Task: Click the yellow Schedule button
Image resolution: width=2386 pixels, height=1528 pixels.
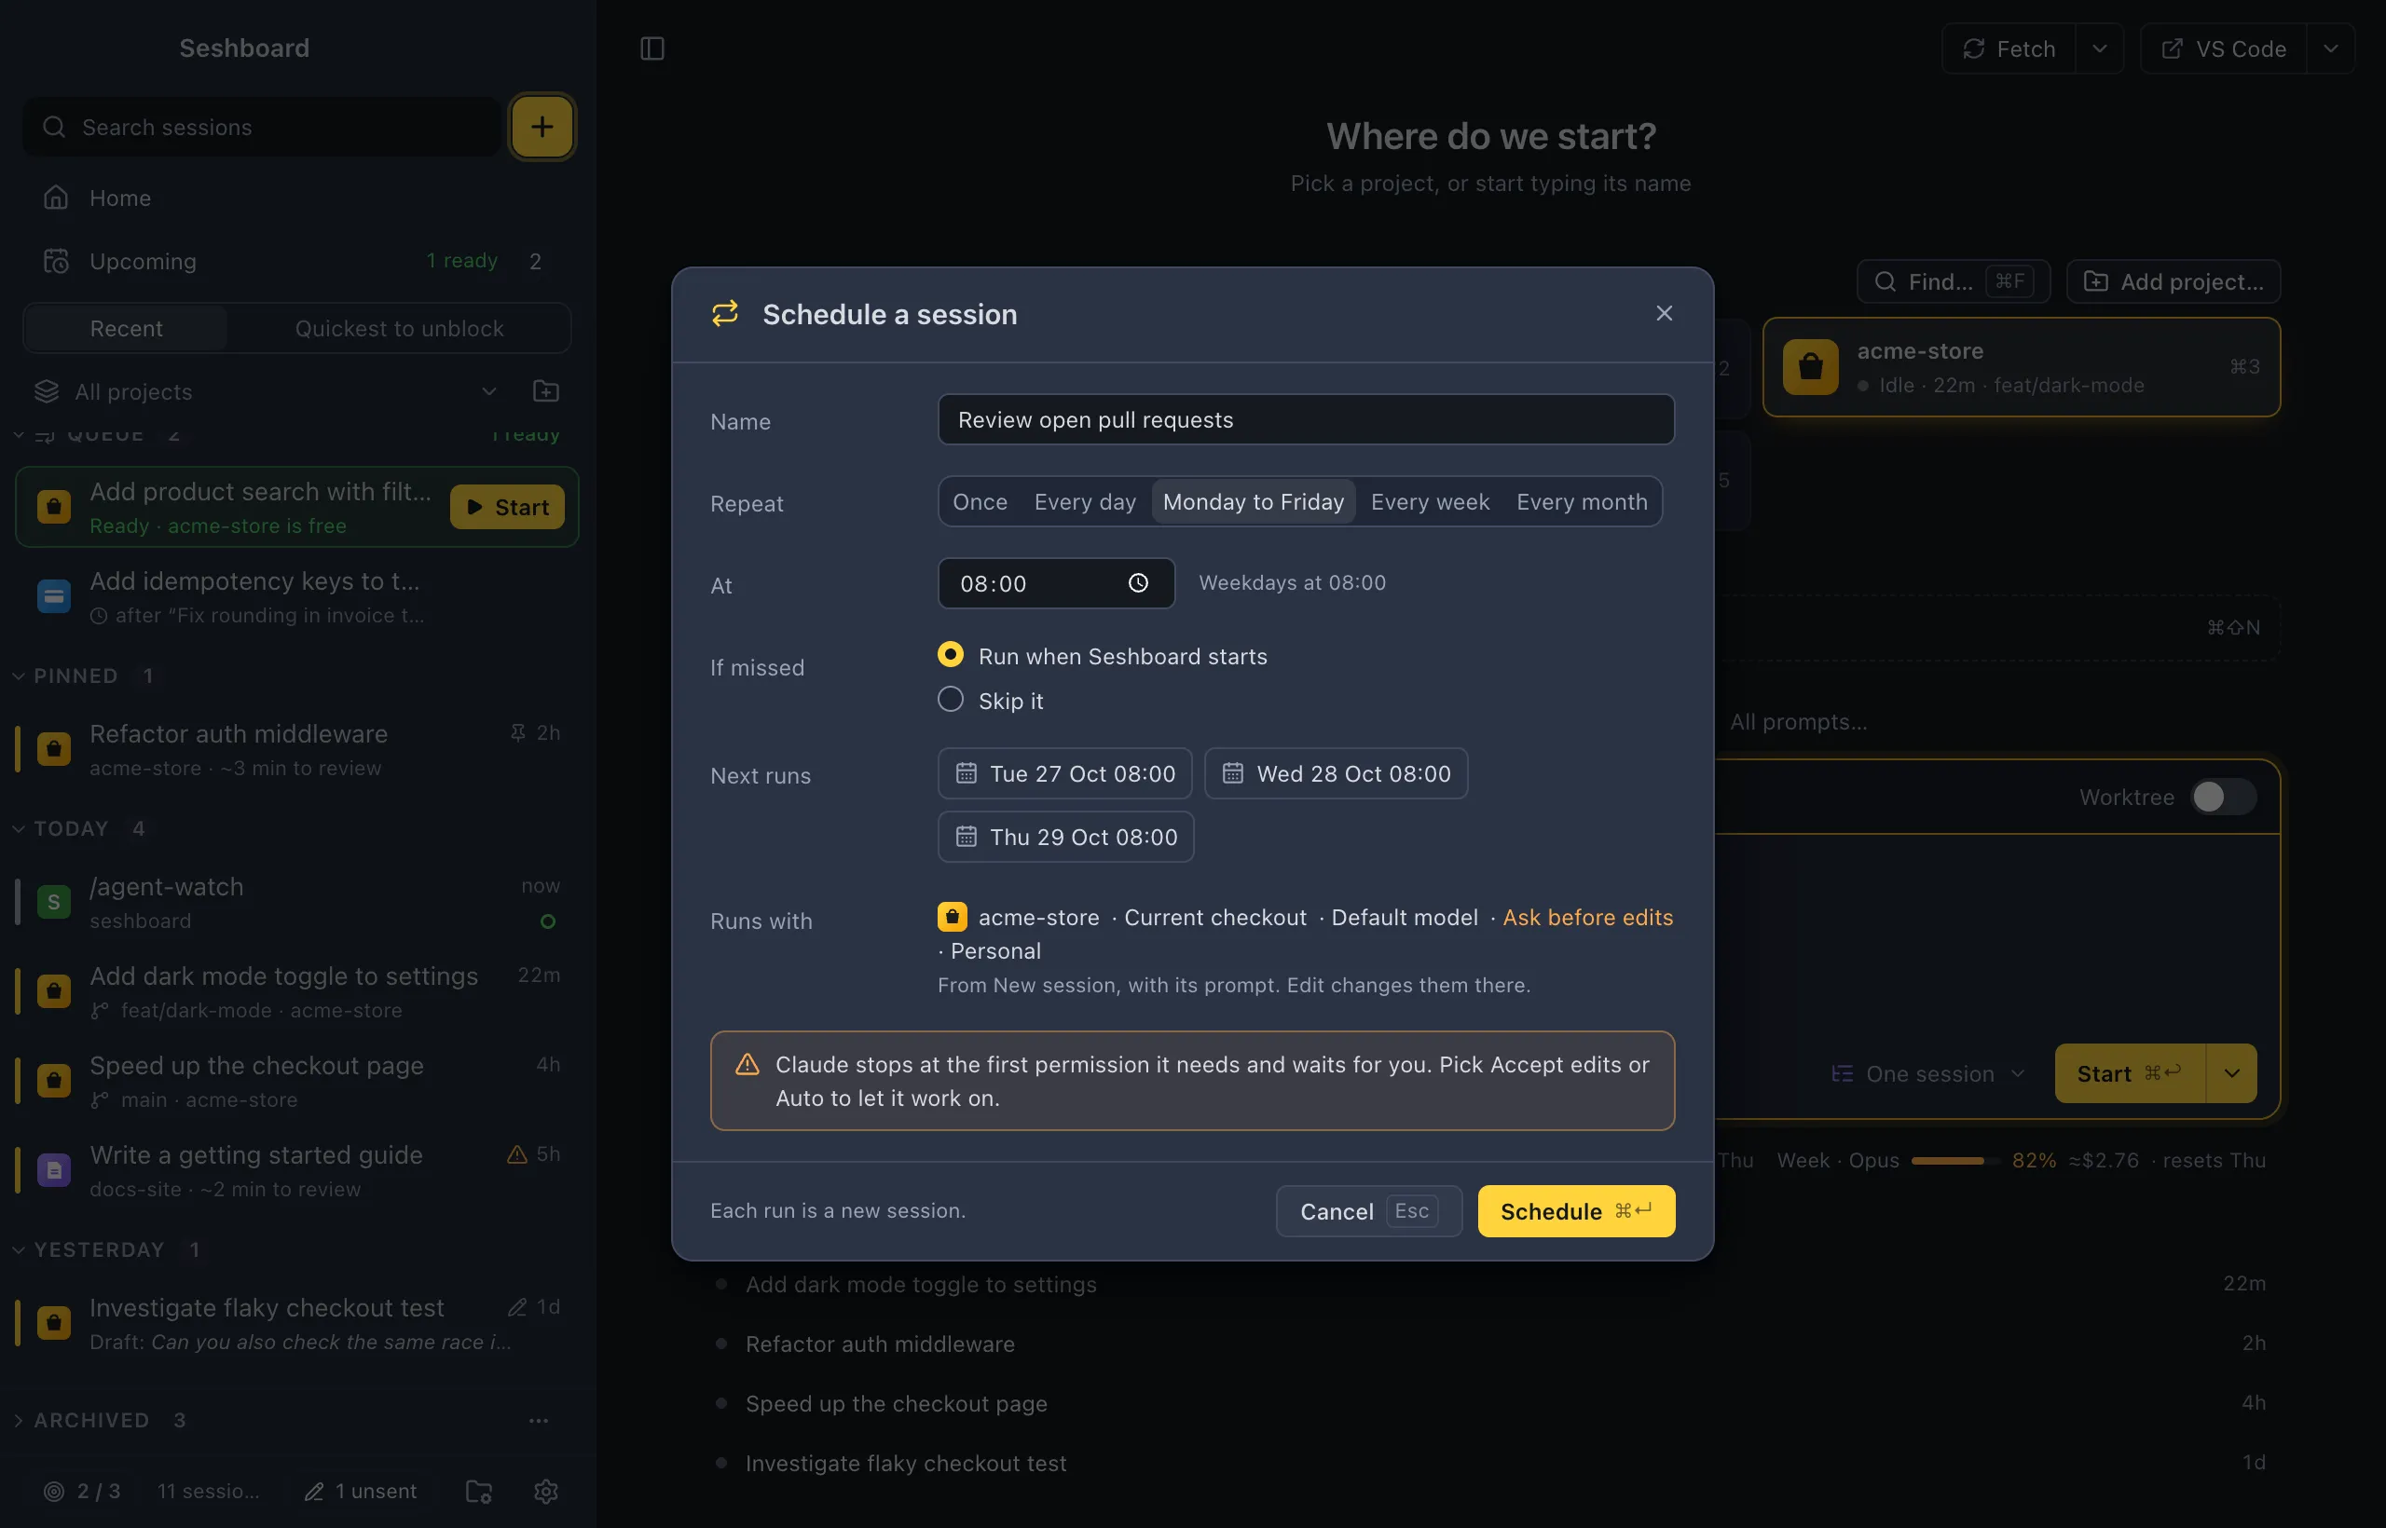Action: click(1575, 1210)
